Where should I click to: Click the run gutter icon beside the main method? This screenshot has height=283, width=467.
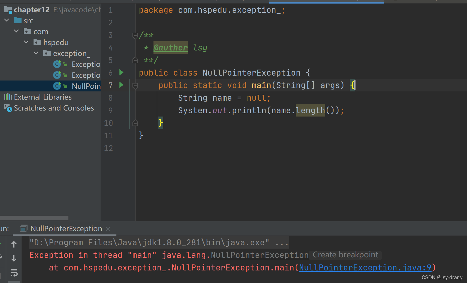122,85
